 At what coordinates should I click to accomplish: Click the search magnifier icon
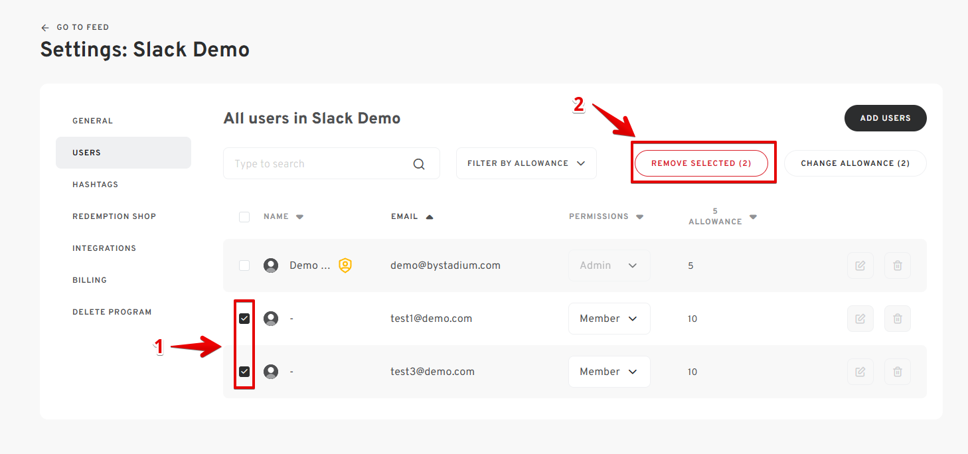tap(419, 164)
